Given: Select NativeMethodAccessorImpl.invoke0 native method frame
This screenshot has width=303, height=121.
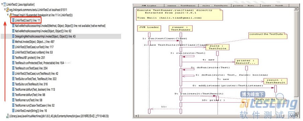Looking at the screenshot, I should coord(60,26).
